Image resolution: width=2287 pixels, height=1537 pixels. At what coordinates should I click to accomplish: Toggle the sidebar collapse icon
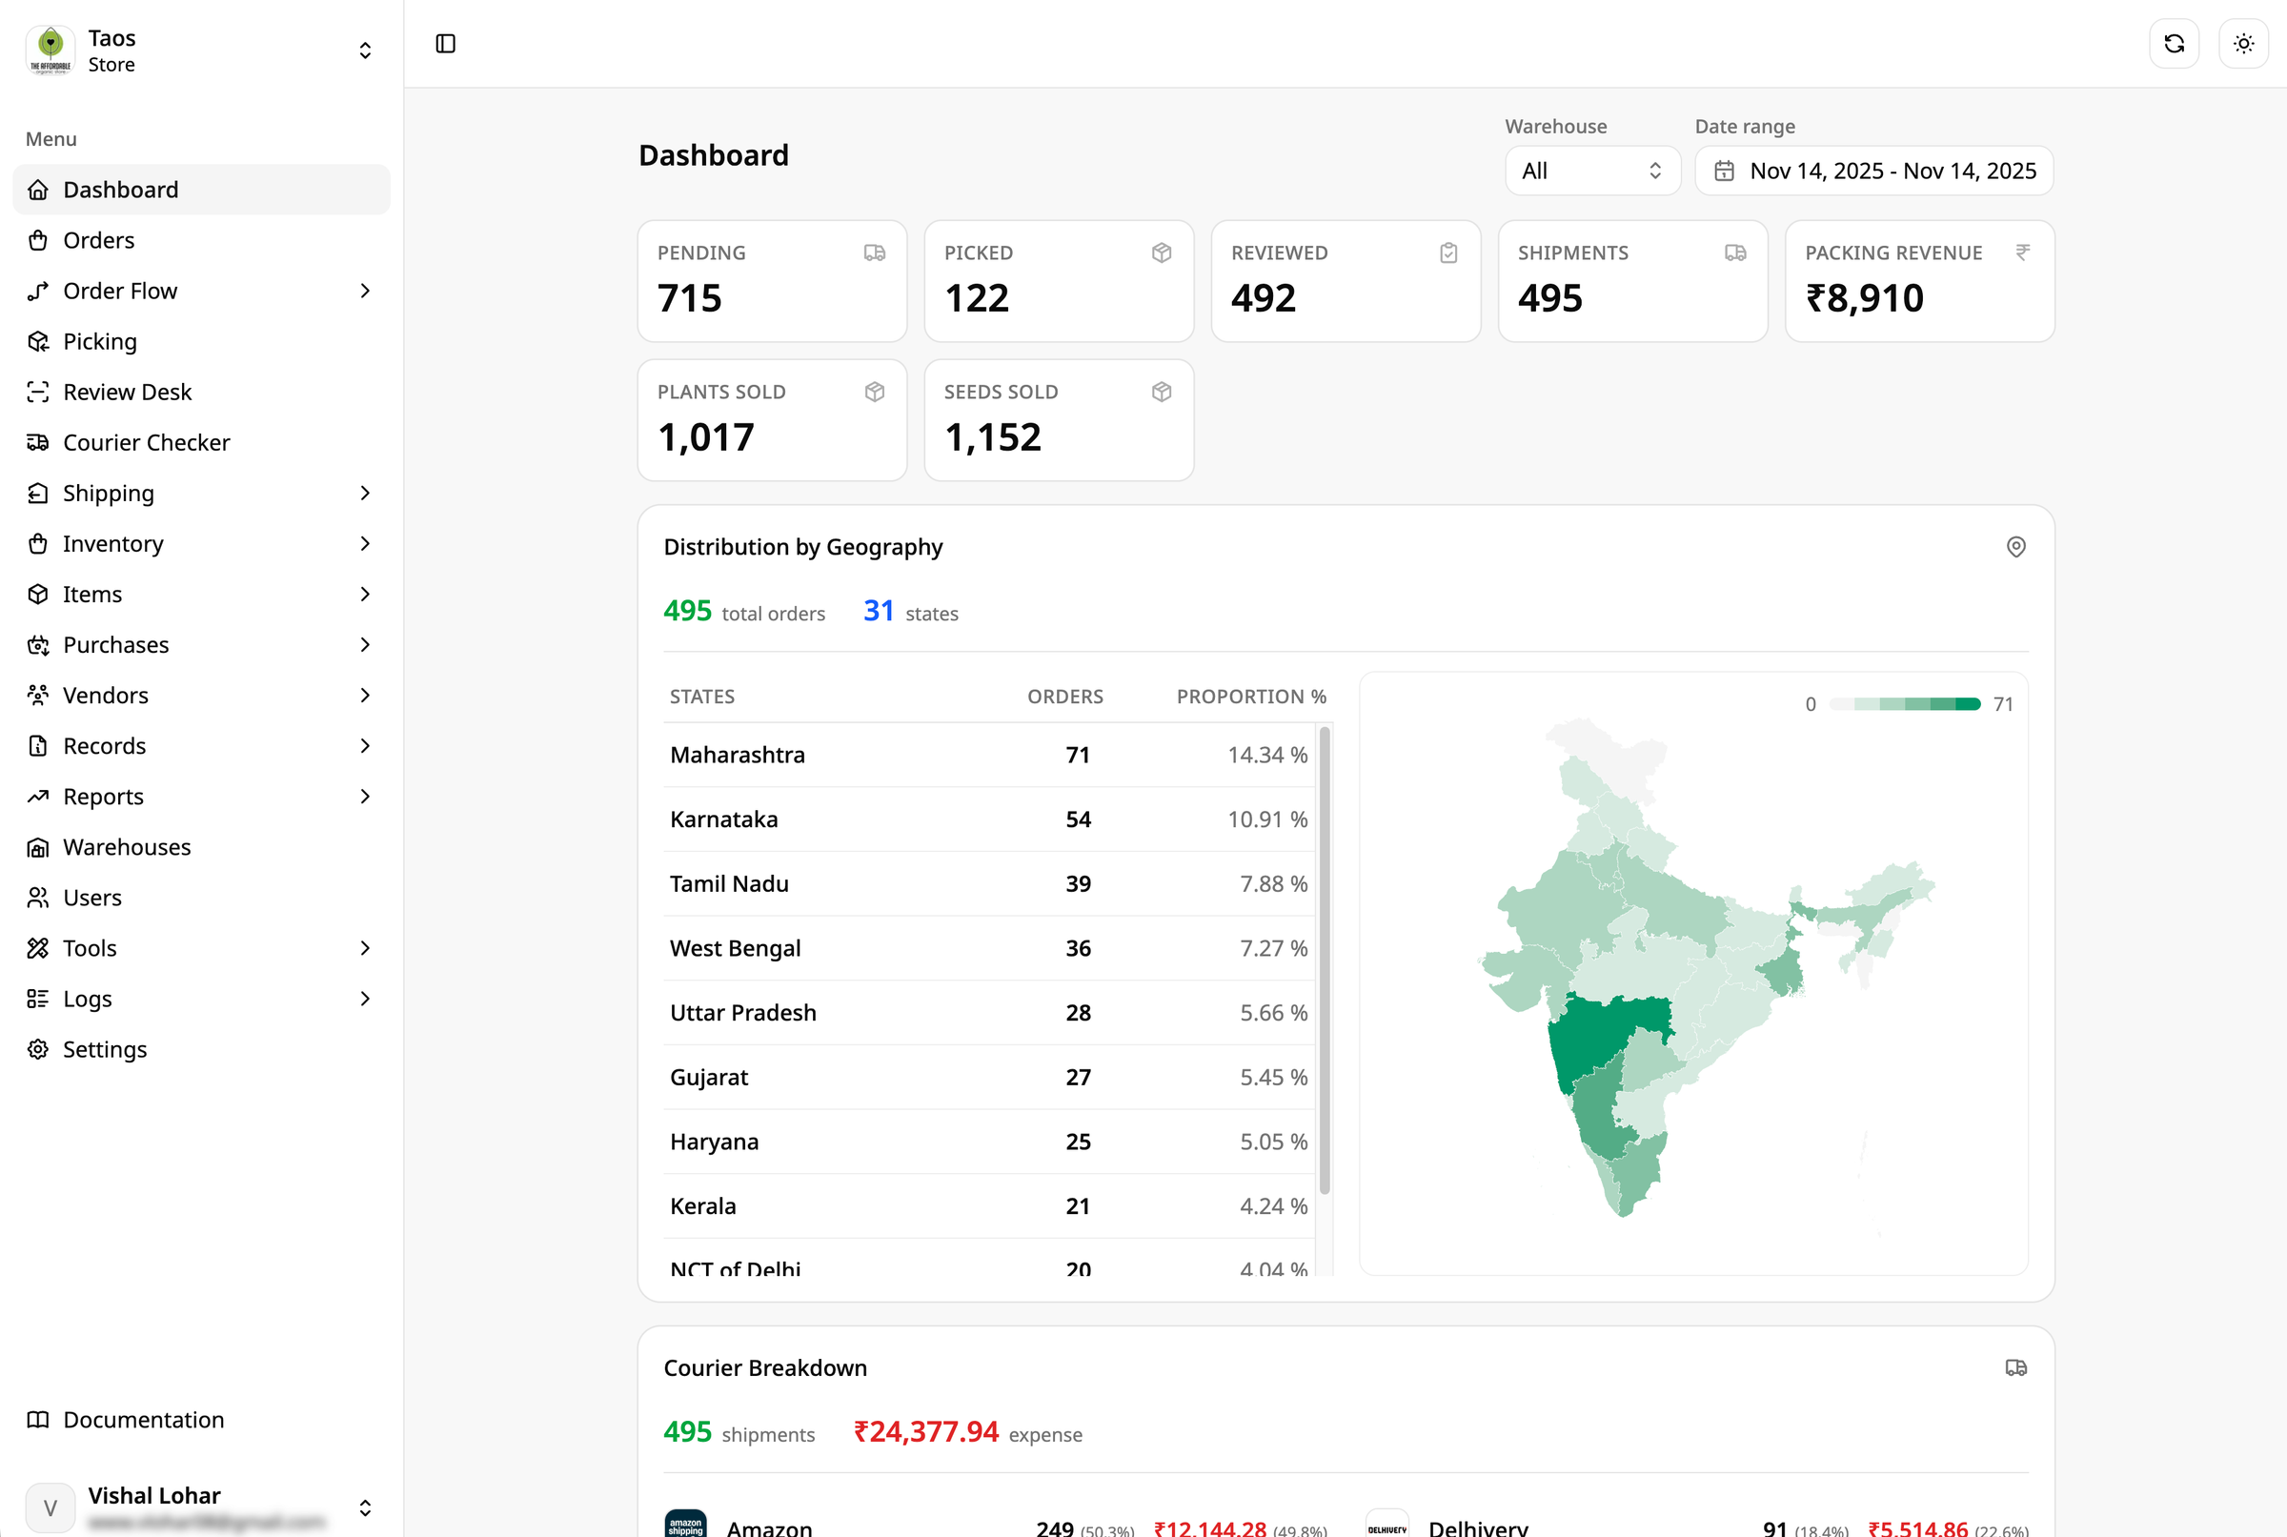[x=445, y=43]
